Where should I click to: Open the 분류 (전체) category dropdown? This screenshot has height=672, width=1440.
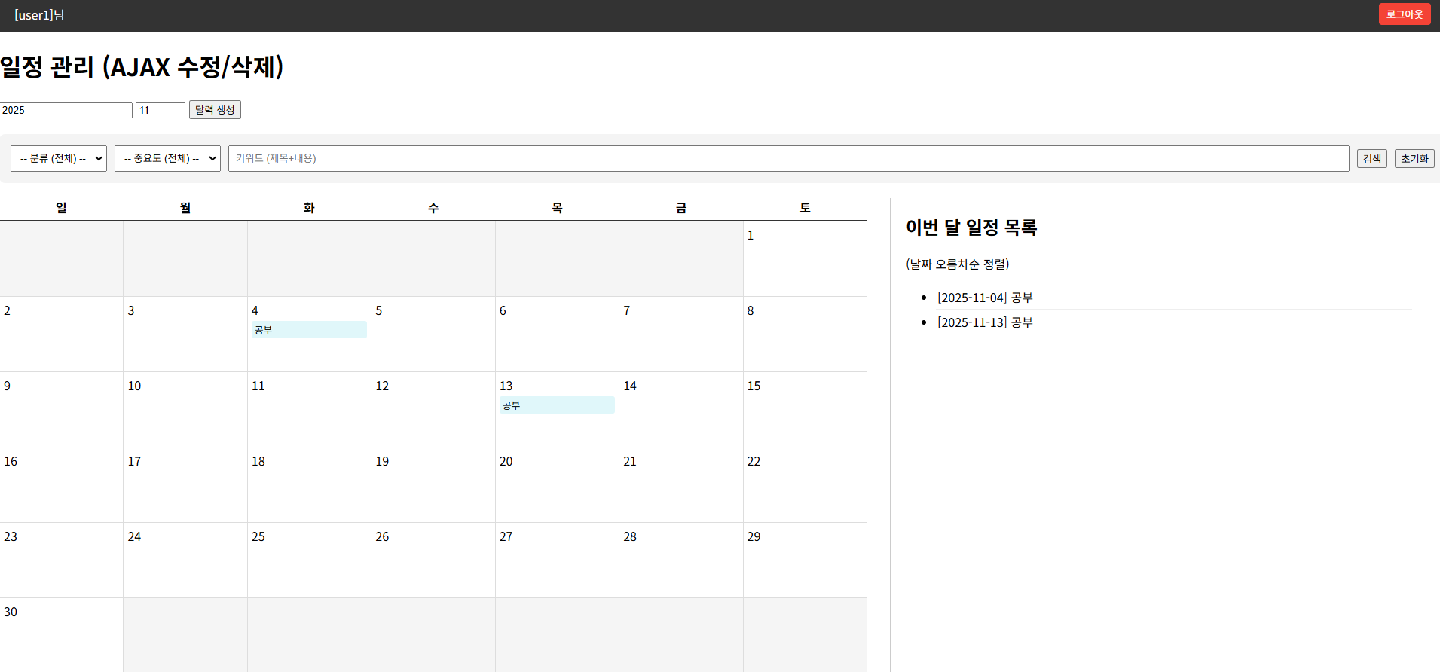[59, 158]
